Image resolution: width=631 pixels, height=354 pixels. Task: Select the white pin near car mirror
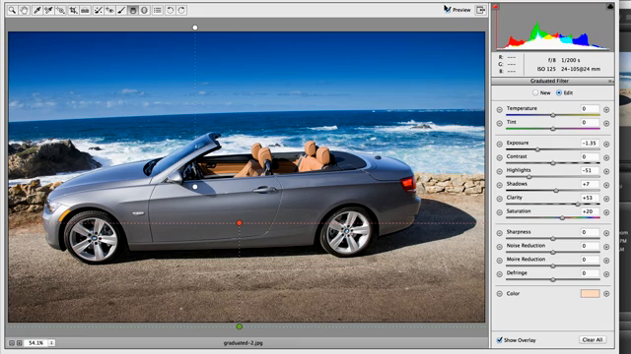pos(195,187)
